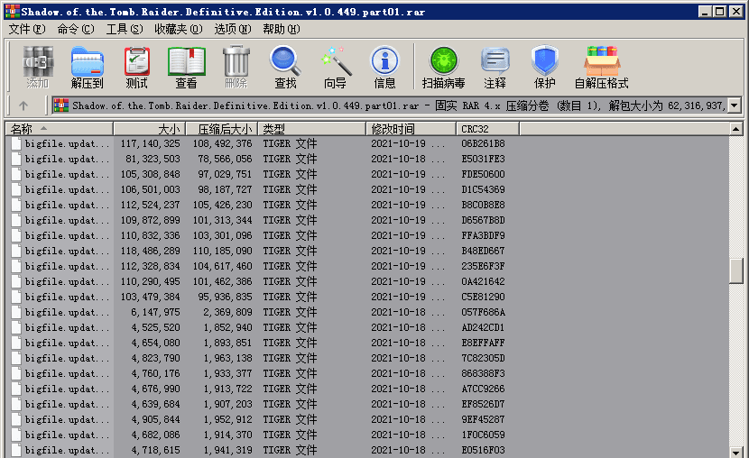Image resolution: width=749 pixels, height=458 pixels.
Task: Select row with CRC AD242CD1
Action: (367, 327)
